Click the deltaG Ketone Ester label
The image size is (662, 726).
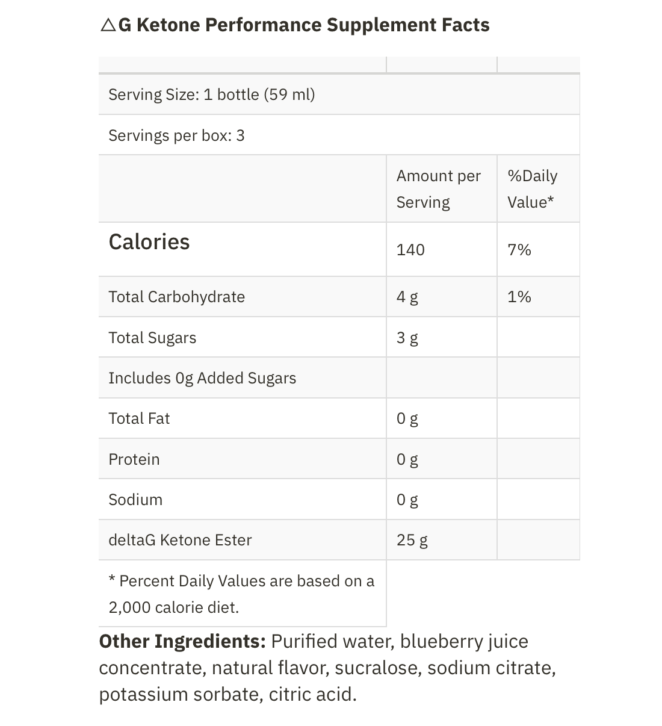180,540
